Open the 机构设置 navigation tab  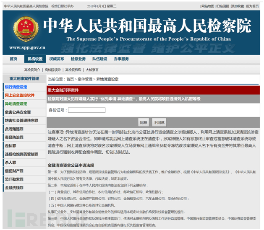35,59
